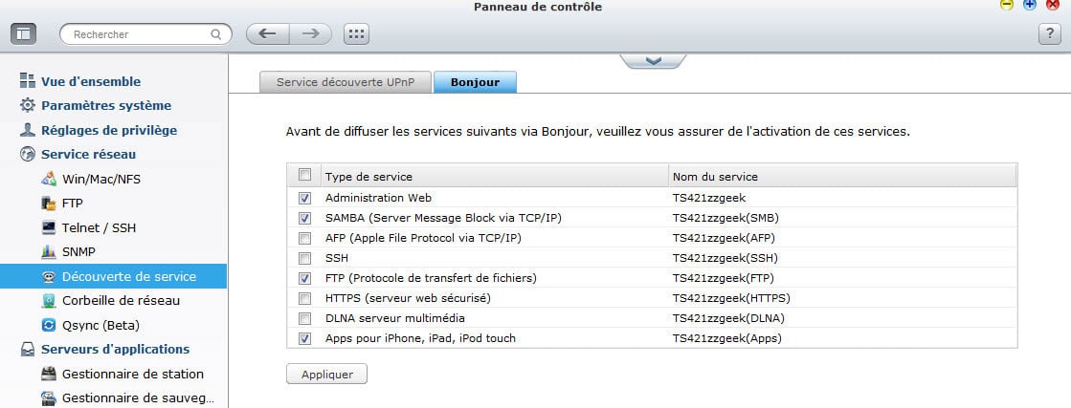
Task: Go back with the left arrow button
Action: tap(268, 33)
